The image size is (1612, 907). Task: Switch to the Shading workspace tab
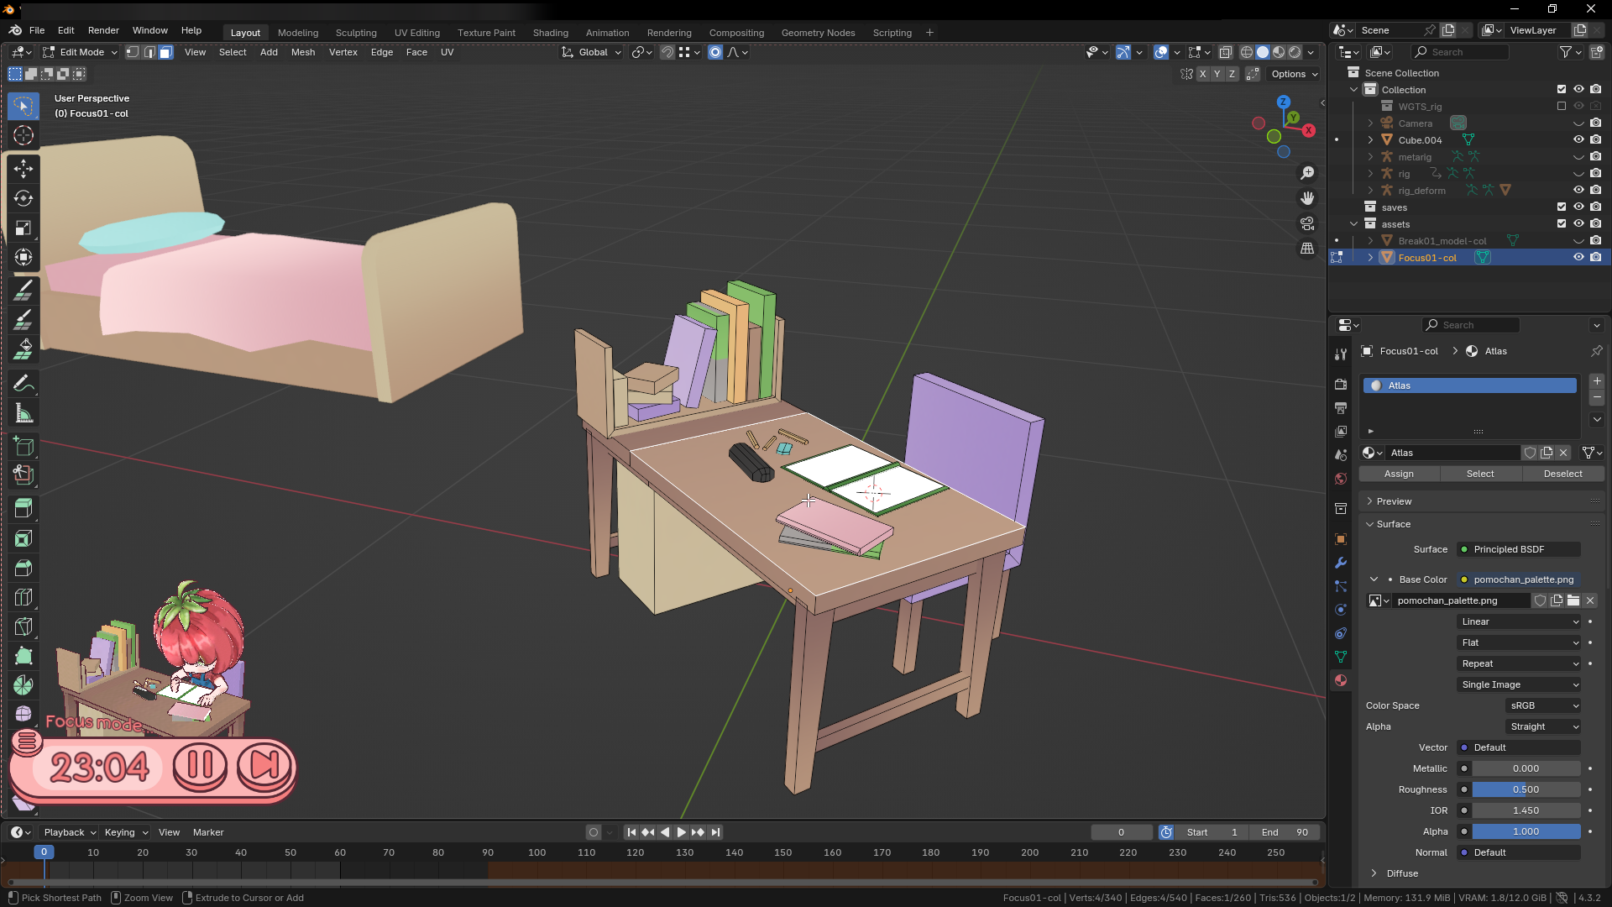click(x=550, y=33)
